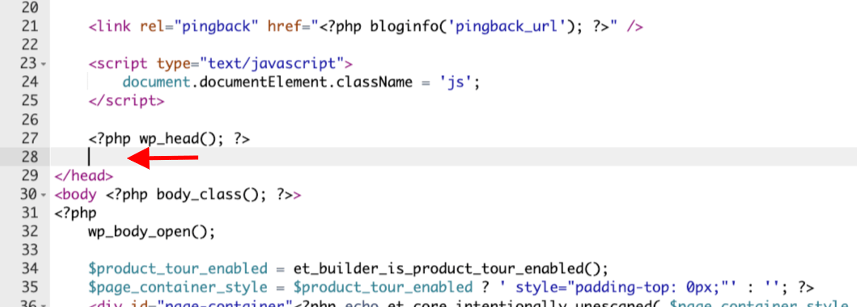The height and width of the screenshot is (307, 857).
Task: Toggle the fold arrow beside line 36
Action: (43, 304)
